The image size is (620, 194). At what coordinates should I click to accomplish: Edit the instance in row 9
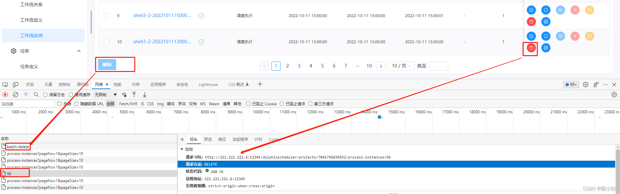coord(531,10)
